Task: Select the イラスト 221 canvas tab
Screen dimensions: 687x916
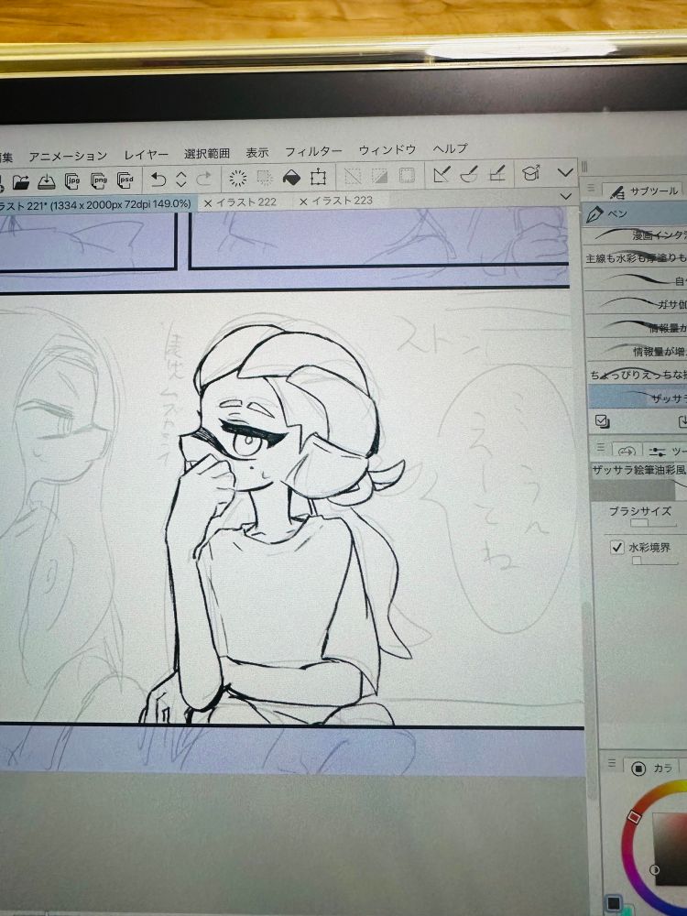Action: [x=95, y=204]
